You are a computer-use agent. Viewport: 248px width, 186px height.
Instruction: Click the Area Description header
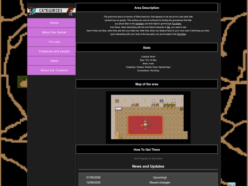[147, 8]
